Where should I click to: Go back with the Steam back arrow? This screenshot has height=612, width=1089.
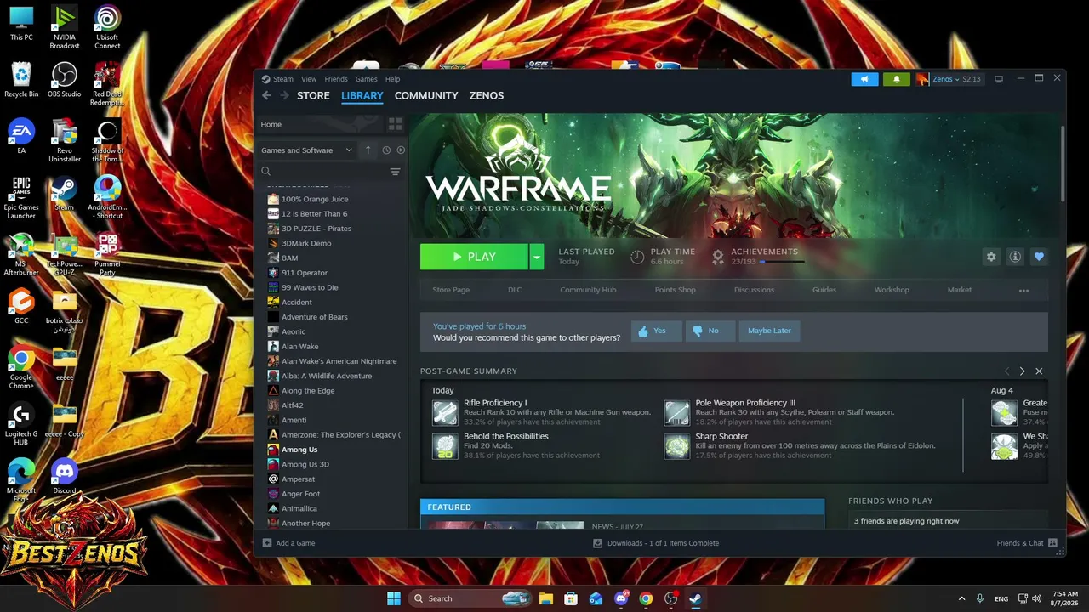tap(266, 96)
